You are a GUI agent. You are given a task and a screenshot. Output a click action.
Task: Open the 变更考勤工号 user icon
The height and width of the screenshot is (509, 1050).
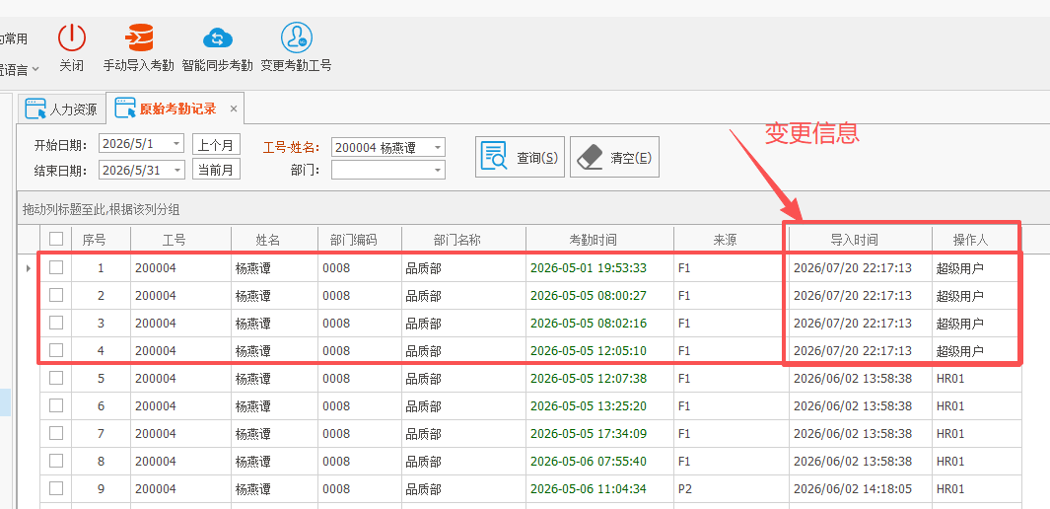coord(296,36)
